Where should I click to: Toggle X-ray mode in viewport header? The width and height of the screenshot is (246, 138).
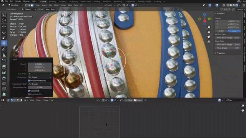[x=224, y=5]
